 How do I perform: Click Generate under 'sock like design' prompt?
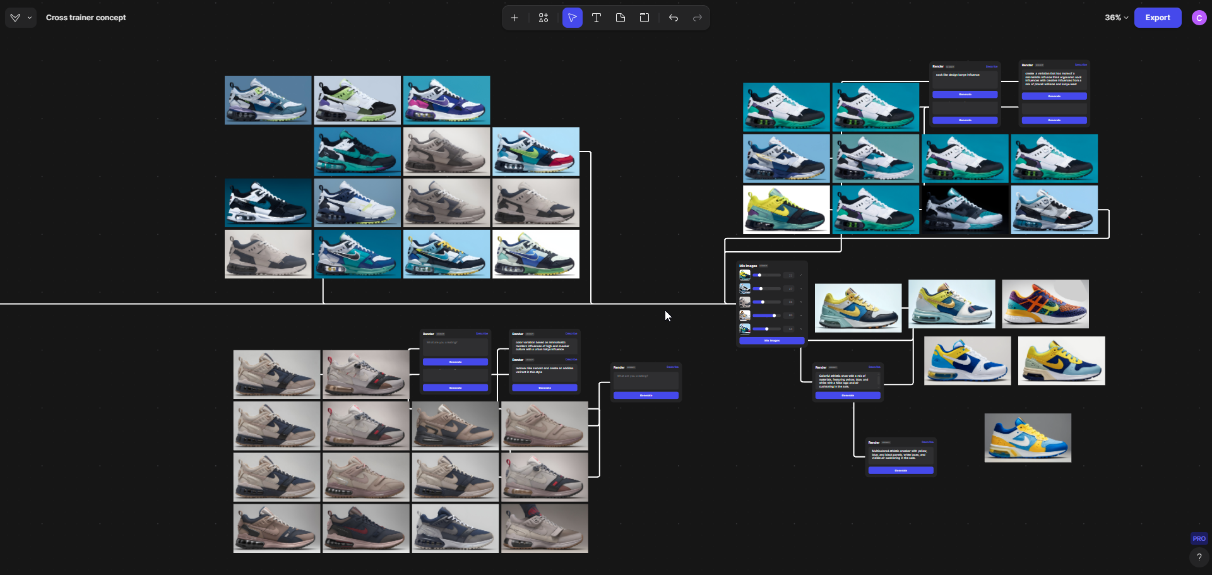[x=965, y=95]
